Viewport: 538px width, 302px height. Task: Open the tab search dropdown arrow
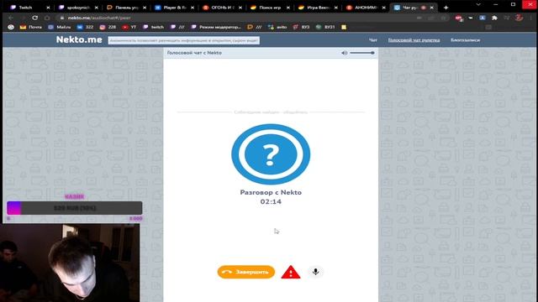[x=478, y=4]
